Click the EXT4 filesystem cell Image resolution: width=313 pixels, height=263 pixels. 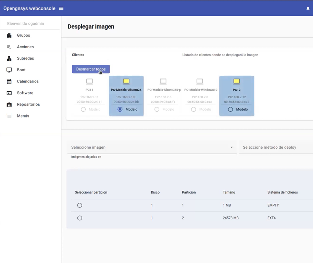tap(272, 218)
